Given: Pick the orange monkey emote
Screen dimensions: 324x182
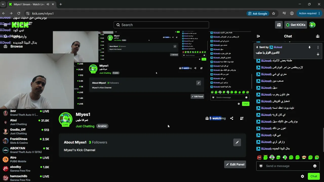Looking at the screenshot, I should (304, 157).
